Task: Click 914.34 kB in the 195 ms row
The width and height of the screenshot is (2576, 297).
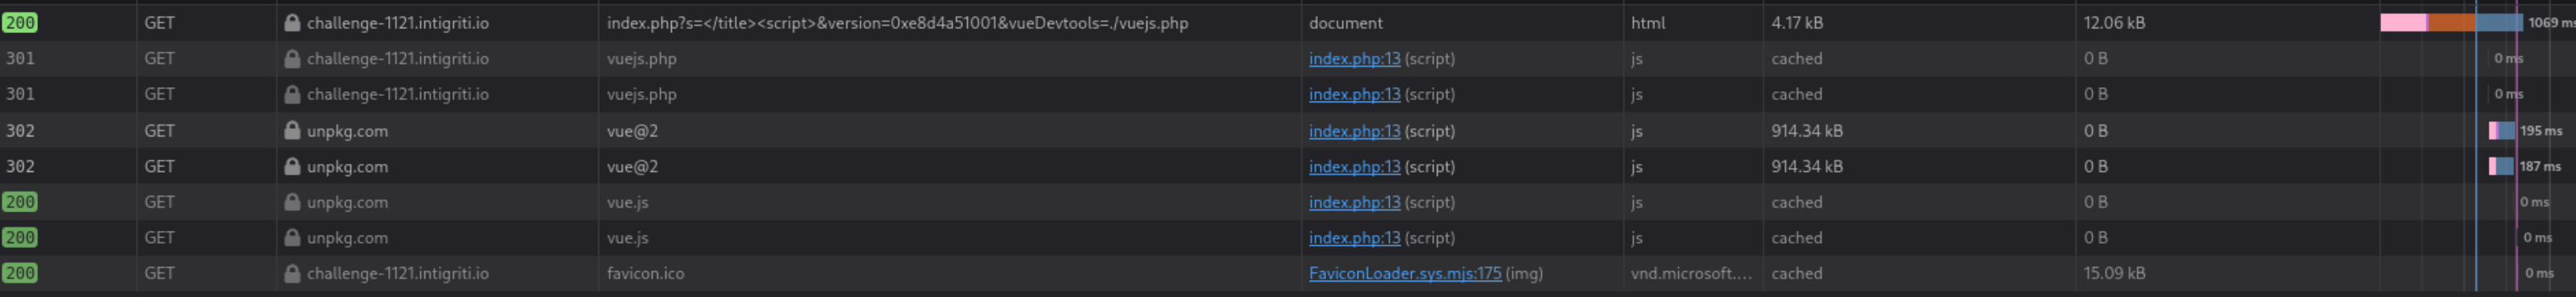Action: coord(1807,131)
